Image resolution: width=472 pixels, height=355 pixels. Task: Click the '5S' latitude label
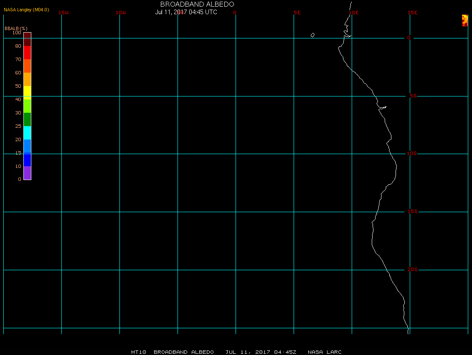[413, 96]
